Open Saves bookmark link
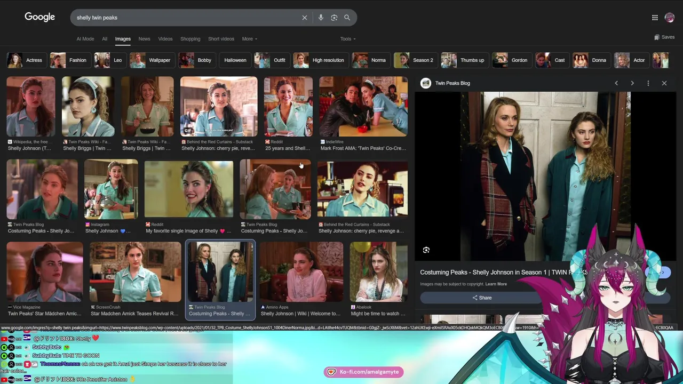Viewport: 683px width, 384px height. 664,37
